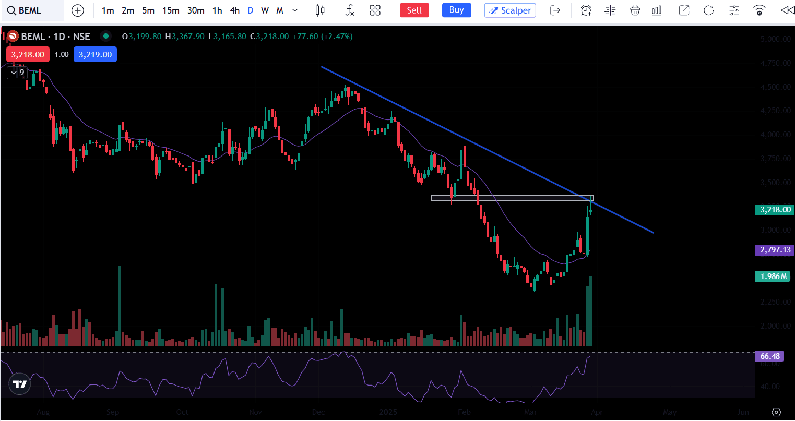Image resolution: width=795 pixels, height=421 pixels.
Task: Click the double-arrow rewind icon
Action: [787, 10]
